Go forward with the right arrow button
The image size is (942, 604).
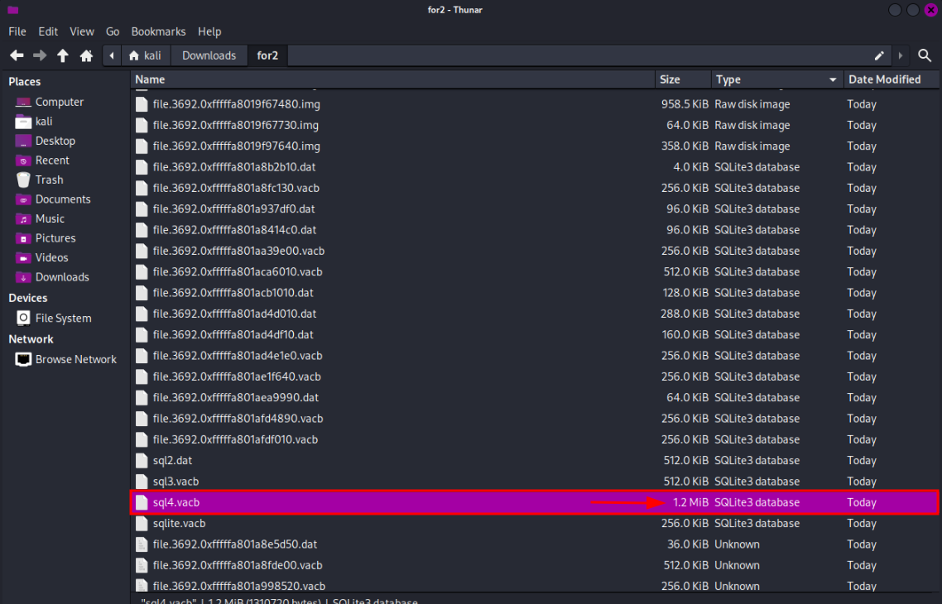click(x=40, y=55)
